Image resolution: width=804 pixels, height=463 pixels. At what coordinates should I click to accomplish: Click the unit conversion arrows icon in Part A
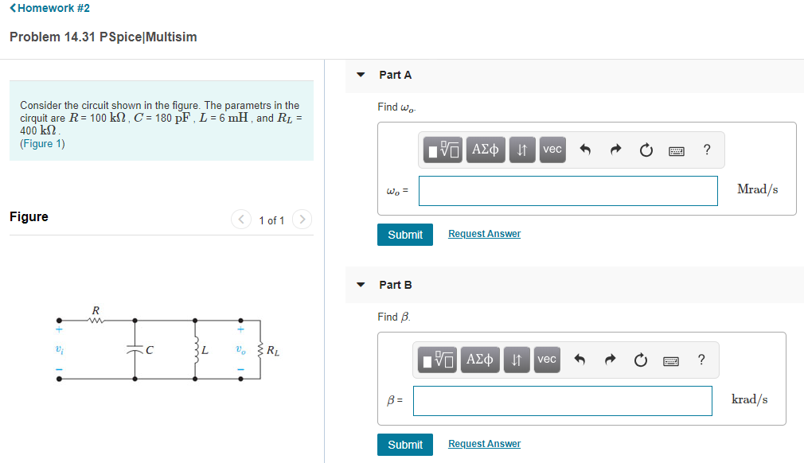click(522, 150)
